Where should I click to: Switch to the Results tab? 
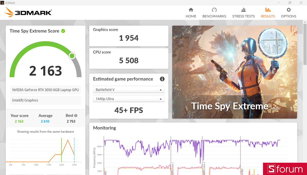tap(268, 12)
